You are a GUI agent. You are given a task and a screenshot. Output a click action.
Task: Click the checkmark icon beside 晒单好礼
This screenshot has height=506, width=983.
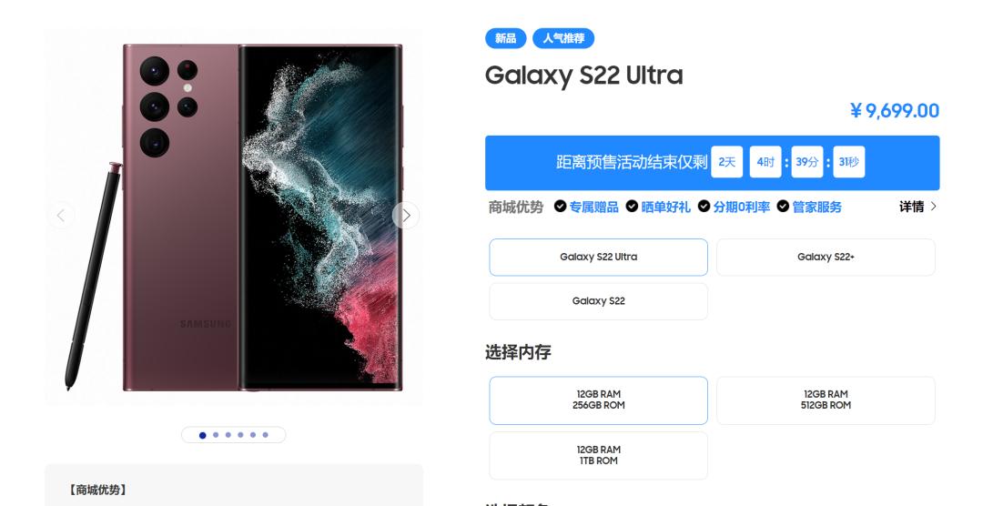(632, 207)
